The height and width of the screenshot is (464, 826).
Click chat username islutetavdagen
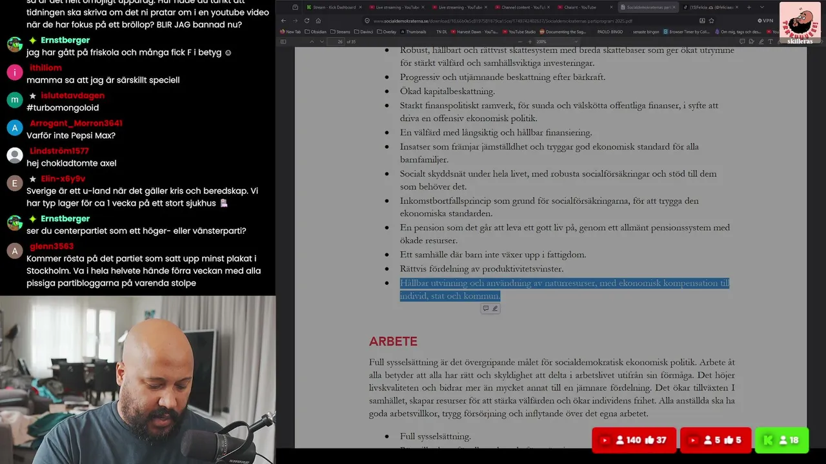point(72,95)
